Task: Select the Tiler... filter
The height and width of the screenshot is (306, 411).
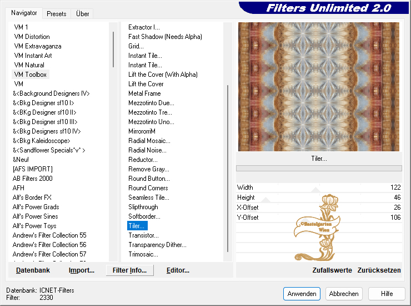Action: (137, 226)
